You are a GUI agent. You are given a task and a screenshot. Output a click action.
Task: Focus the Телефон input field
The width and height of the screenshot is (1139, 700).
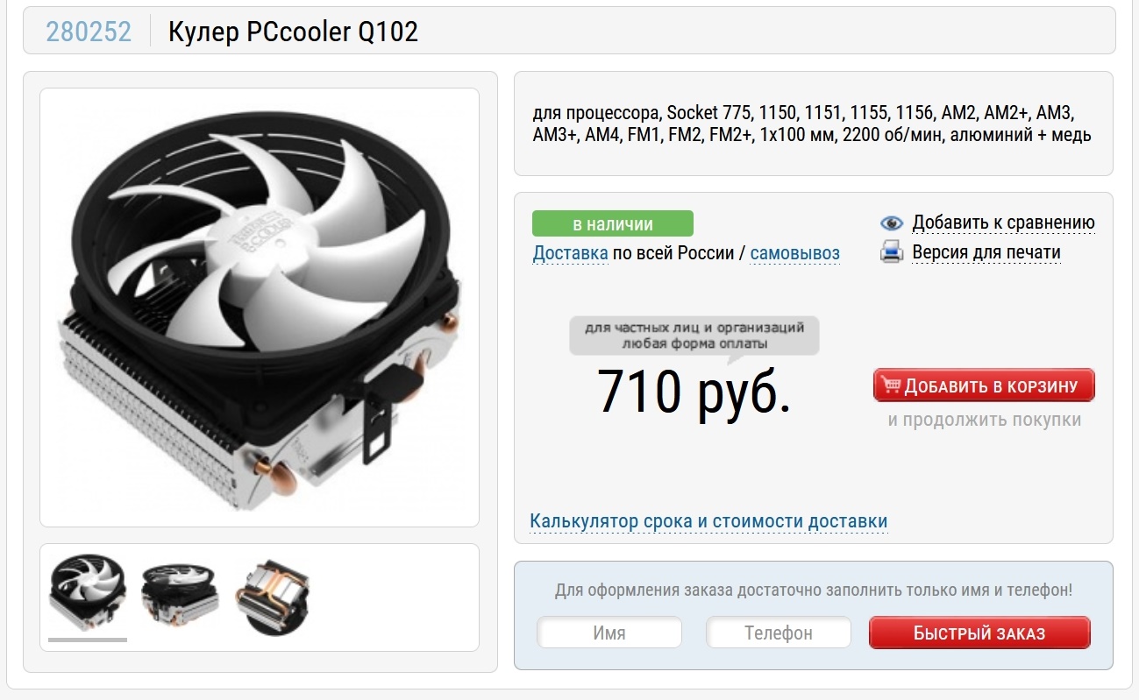(x=779, y=633)
